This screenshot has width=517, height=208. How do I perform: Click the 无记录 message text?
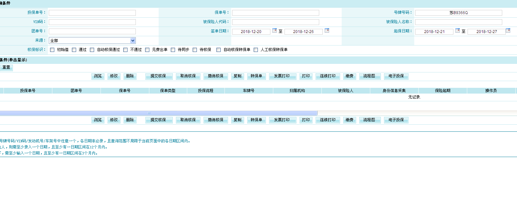tap(414, 97)
